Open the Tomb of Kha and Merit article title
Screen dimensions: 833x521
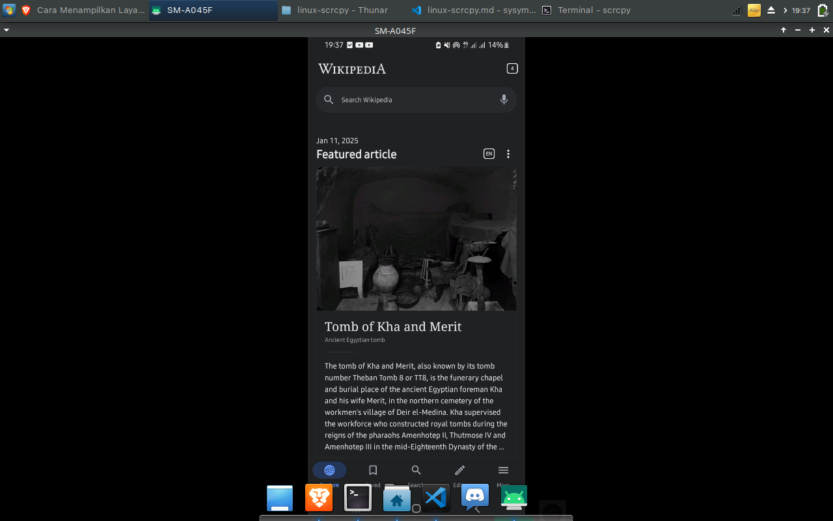point(393,327)
